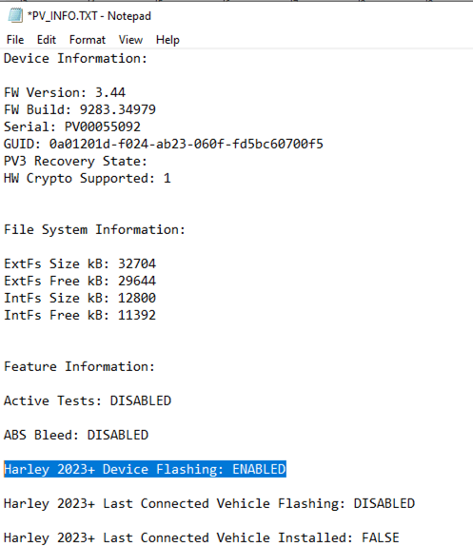Click the Notepad icon in title bar

click(x=15, y=16)
